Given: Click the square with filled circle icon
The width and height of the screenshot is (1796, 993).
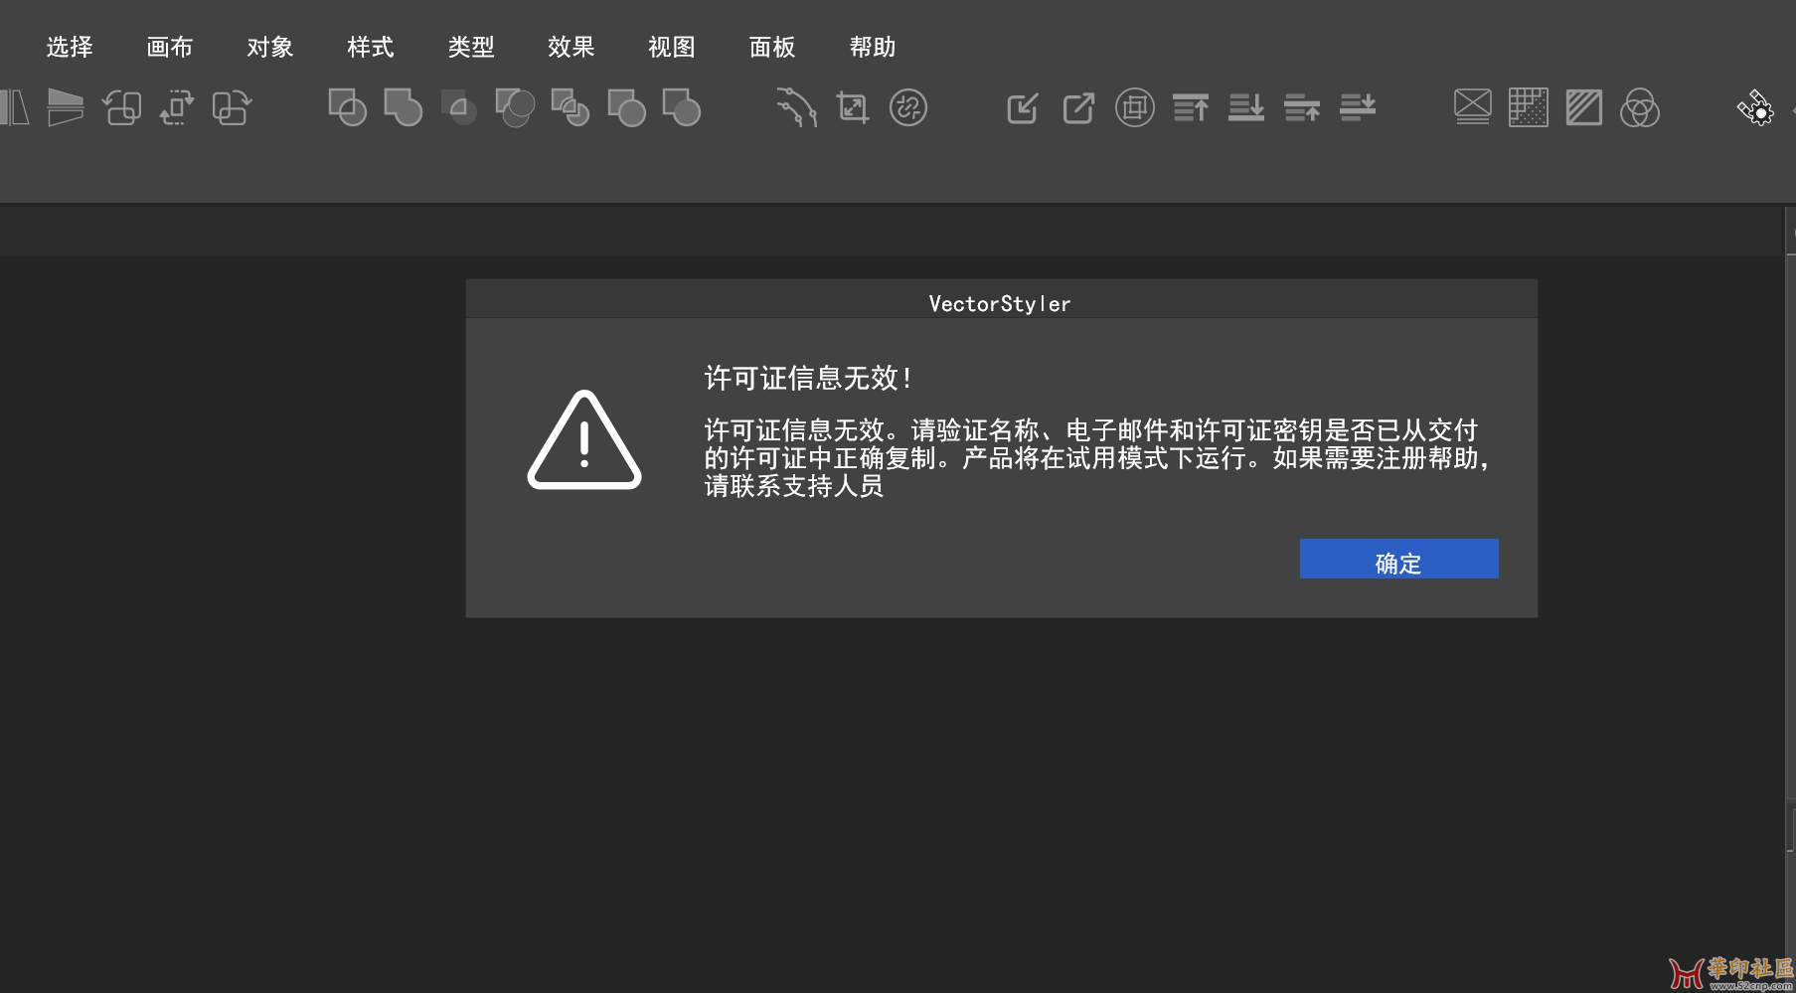Looking at the screenshot, I should [626, 107].
